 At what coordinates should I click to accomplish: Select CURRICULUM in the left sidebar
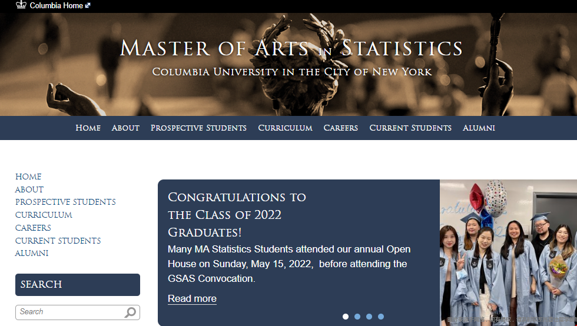pyautogui.click(x=44, y=215)
